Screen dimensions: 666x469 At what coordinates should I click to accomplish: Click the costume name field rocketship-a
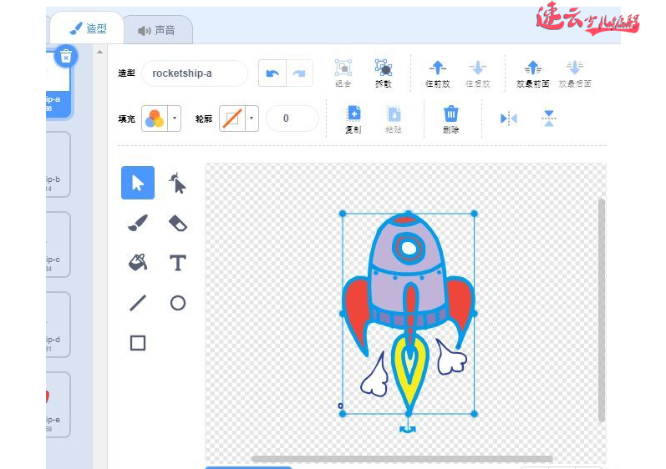pos(195,73)
